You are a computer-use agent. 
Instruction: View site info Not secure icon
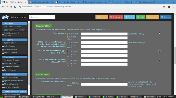click(20, 7)
